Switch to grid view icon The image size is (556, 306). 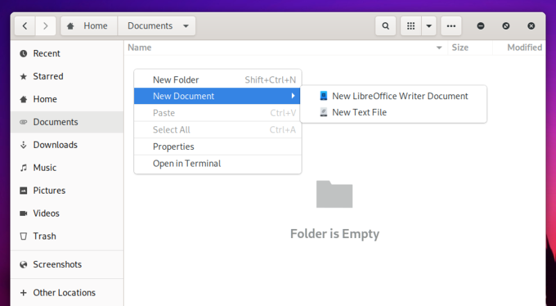[x=411, y=26]
